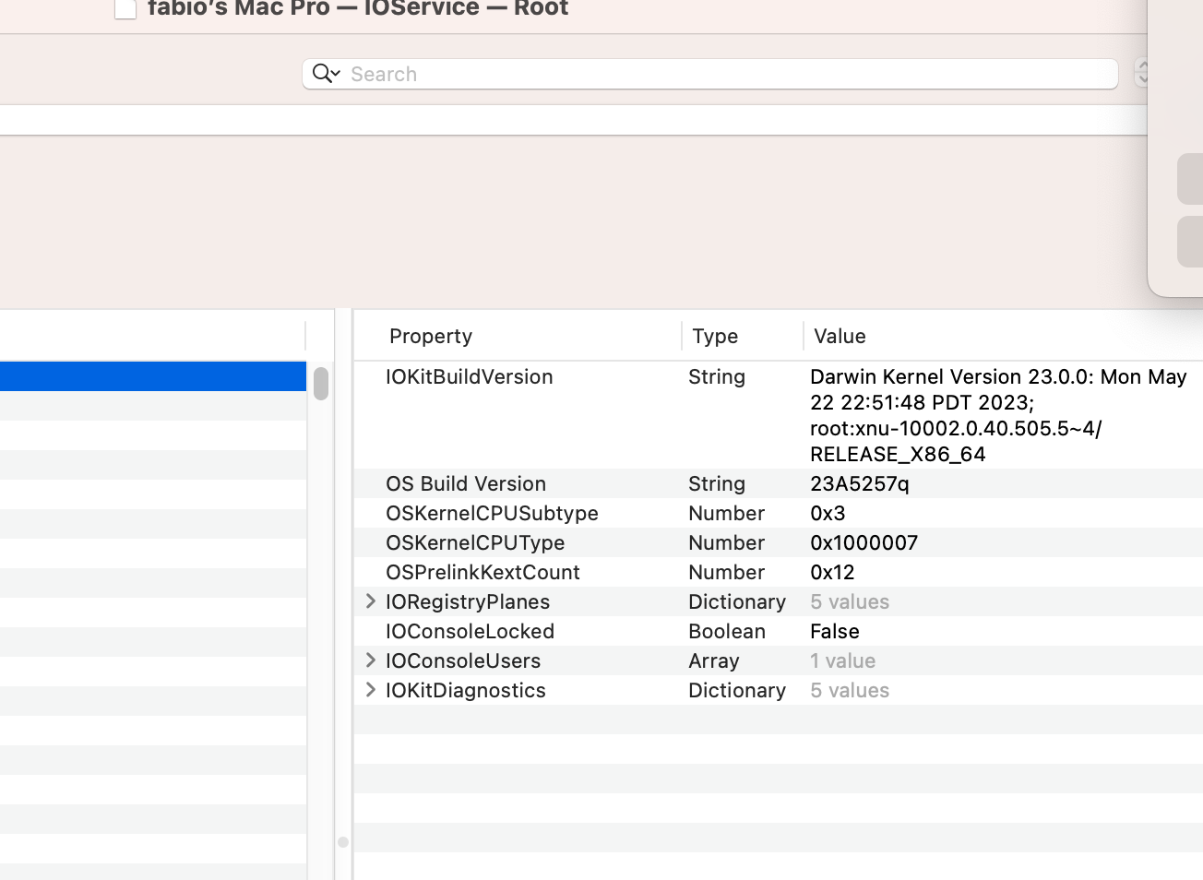Viewport: 1203px width, 880px height.
Task: Click the False value of IOConsoleLocked
Action: point(835,631)
